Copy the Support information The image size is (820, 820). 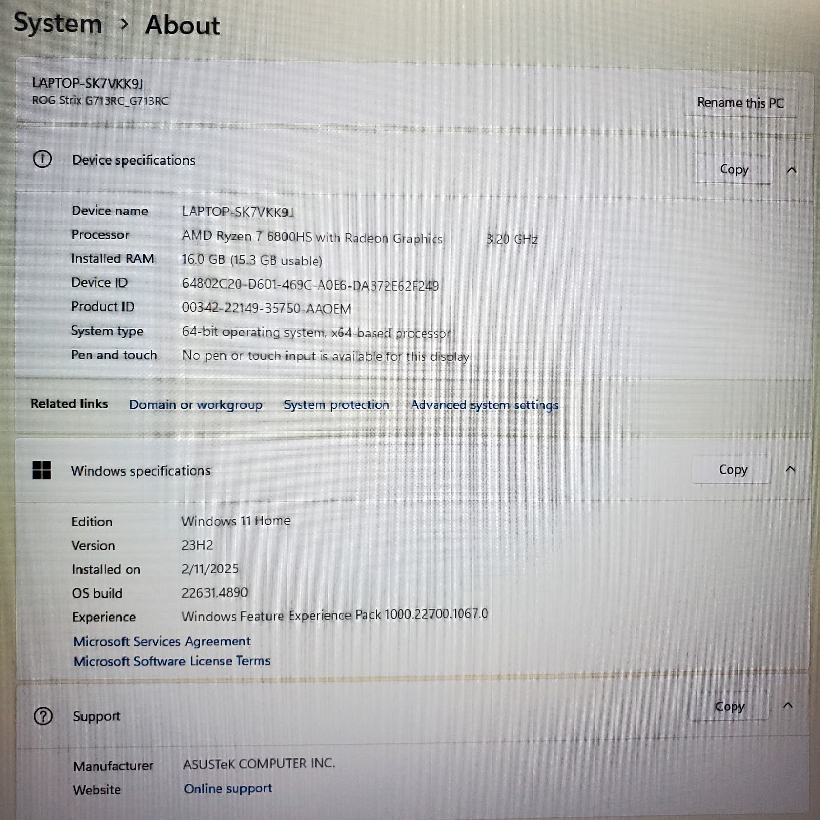click(x=729, y=706)
